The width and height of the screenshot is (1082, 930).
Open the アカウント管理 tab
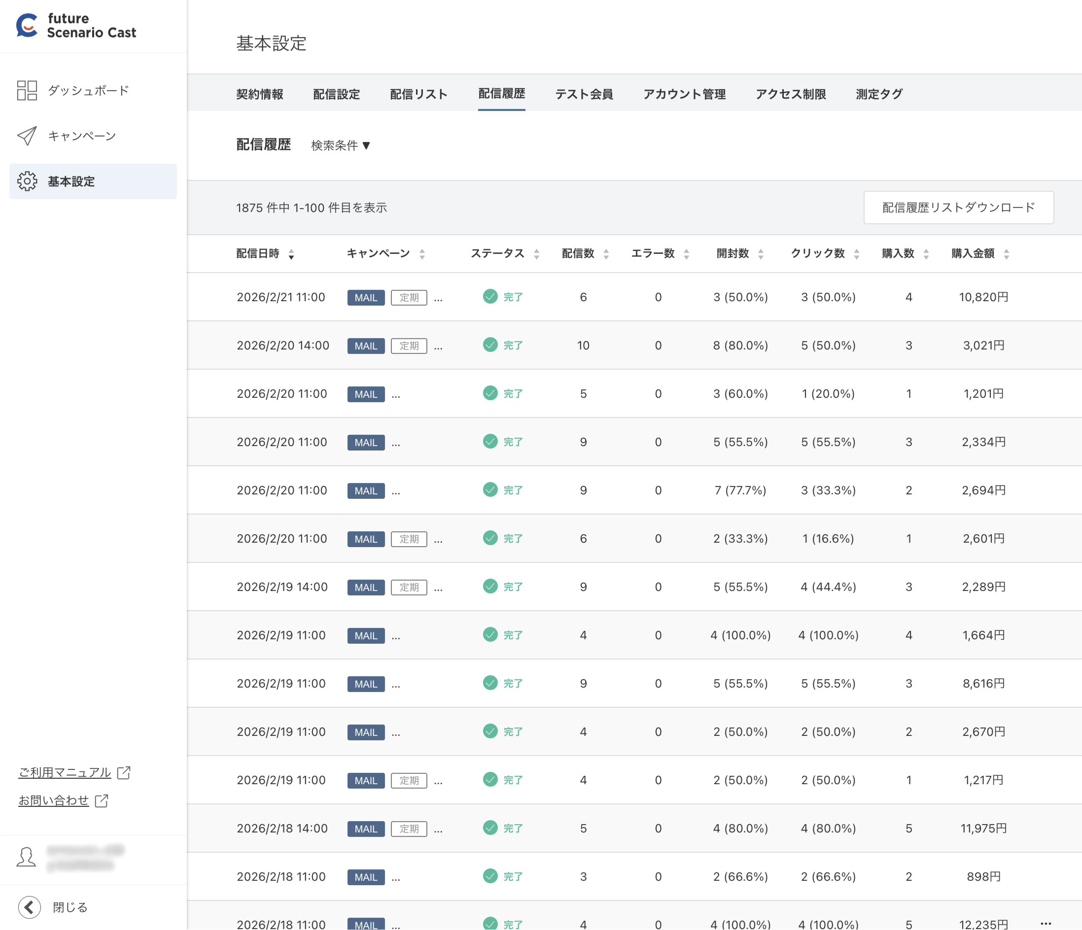pos(684,94)
